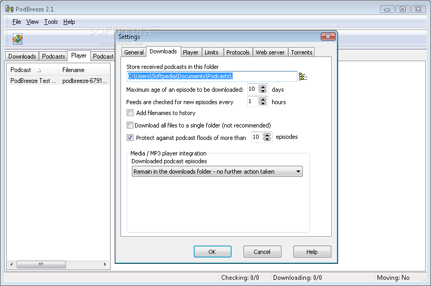Open the Protocols settings tab

(238, 52)
